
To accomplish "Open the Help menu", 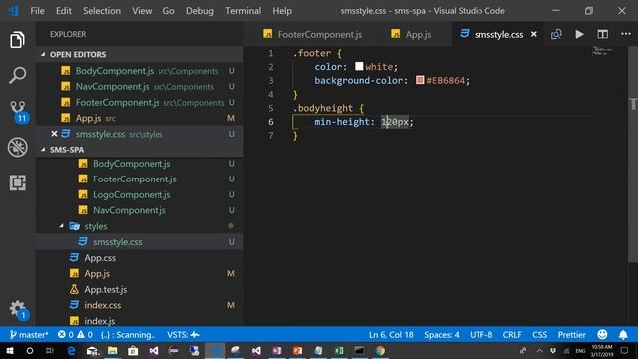I will [x=282, y=11].
